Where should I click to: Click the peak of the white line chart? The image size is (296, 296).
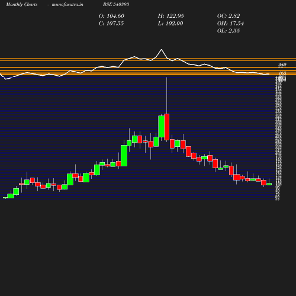click(162, 50)
